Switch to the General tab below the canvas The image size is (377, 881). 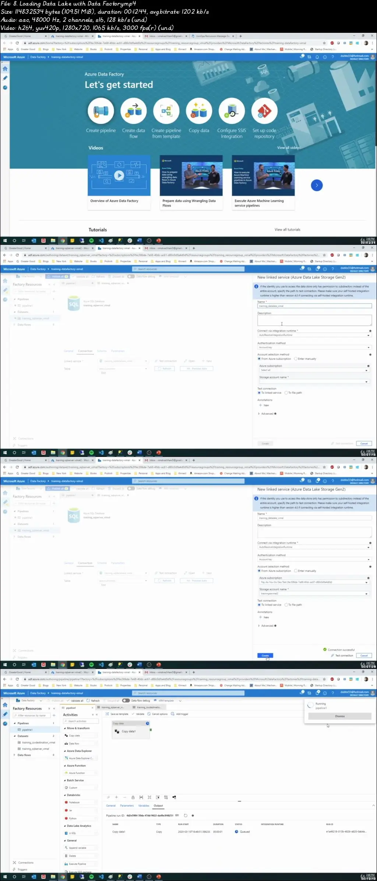(111, 805)
